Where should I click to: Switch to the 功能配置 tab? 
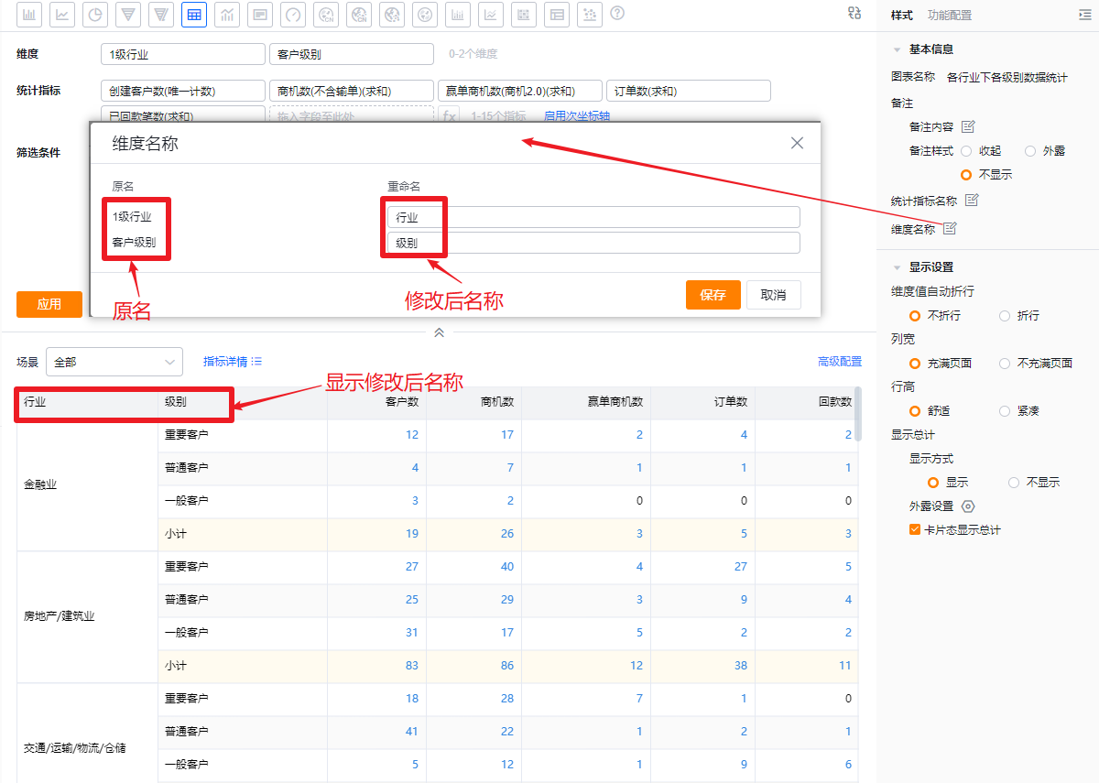coord(949,16)
